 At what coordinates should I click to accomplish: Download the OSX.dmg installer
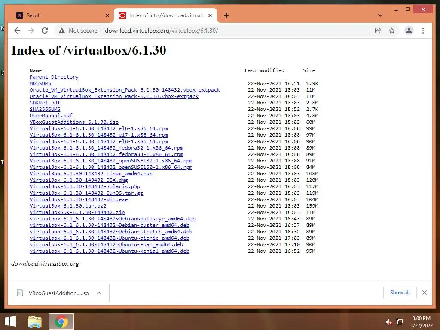79,180
